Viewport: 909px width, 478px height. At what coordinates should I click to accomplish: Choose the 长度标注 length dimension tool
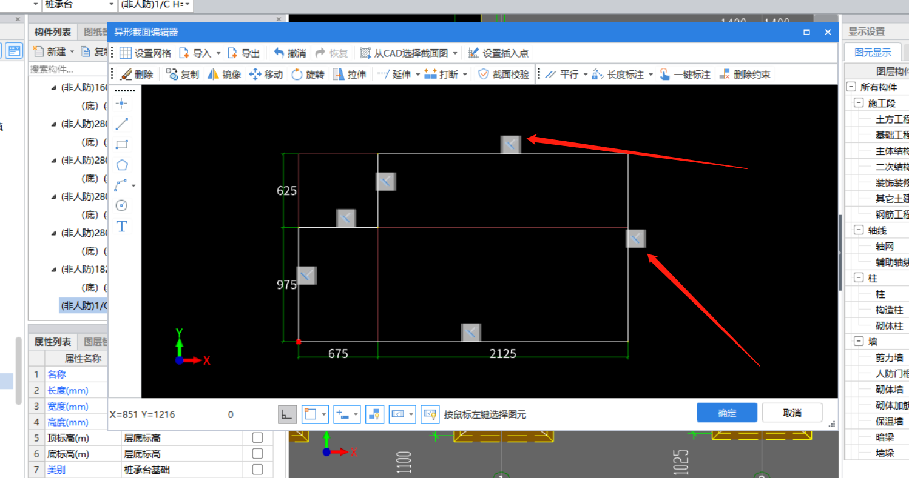(x=618, y=75)
